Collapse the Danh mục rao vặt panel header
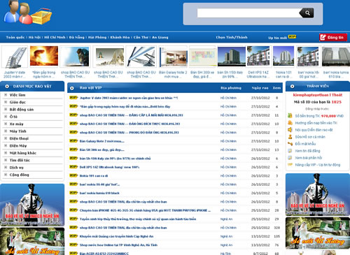This screenshot has height=255, width=350. (x=7, y=87)
